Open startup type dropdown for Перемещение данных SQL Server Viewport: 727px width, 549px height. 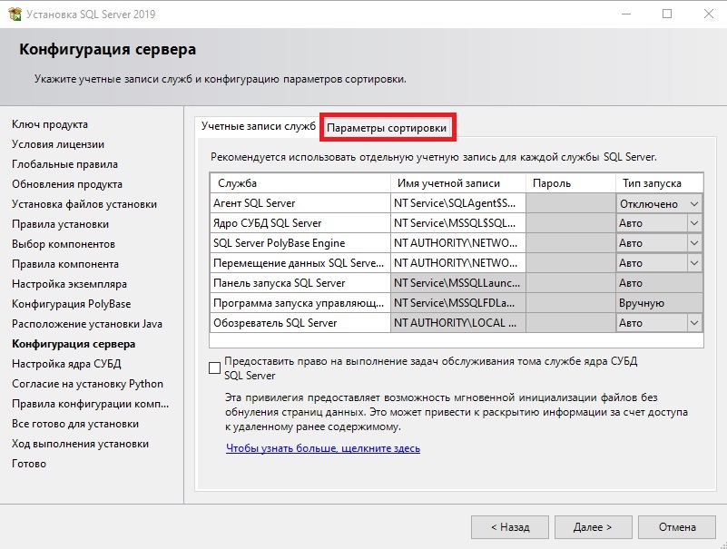(693, 263)
